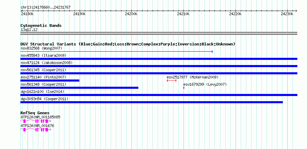Click the 24200k ruler tick label
The image size is (307, 149).
click(x=131, y=14)
